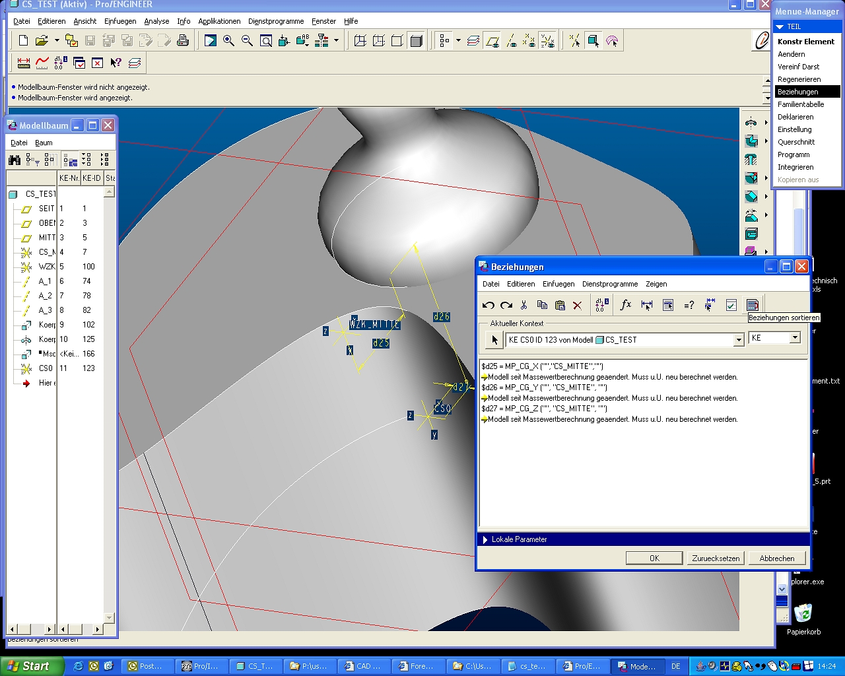Click the verify relations checkmark icon

click(x=731, y=305)
